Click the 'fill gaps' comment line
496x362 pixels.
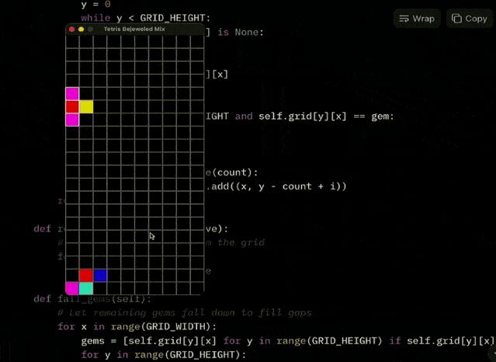tap(185, 313)
